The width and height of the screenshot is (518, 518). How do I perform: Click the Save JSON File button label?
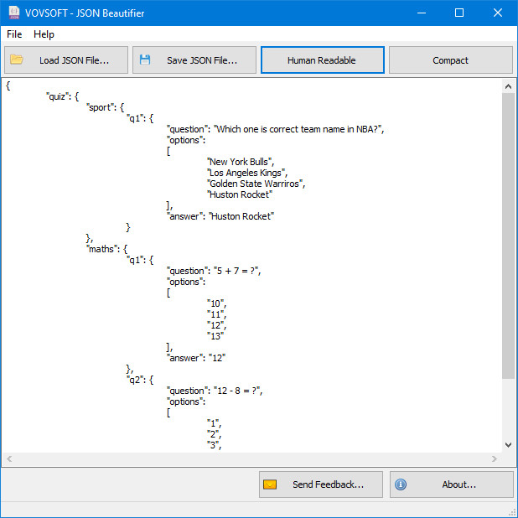click(202, 60)
